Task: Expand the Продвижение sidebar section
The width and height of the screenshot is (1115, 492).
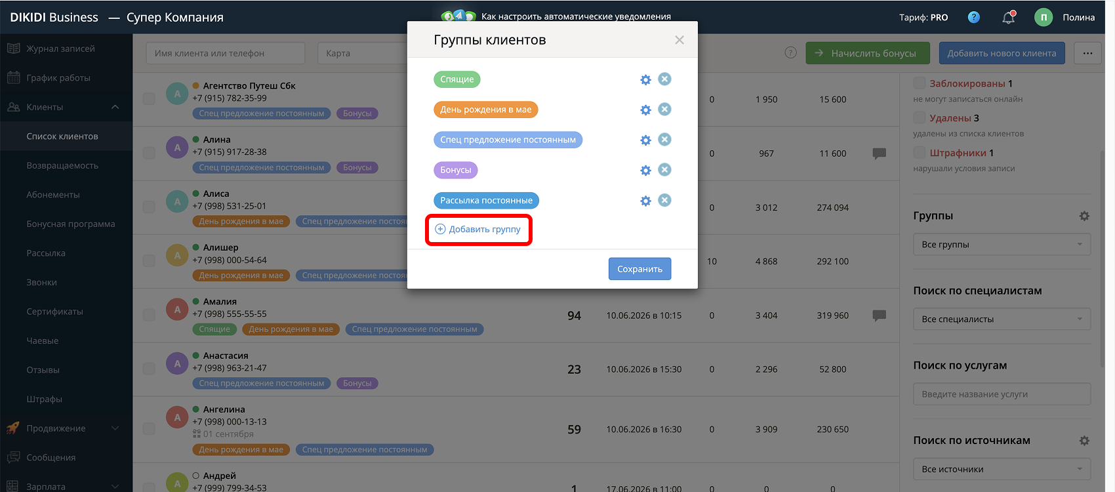Action: point(115,428)
